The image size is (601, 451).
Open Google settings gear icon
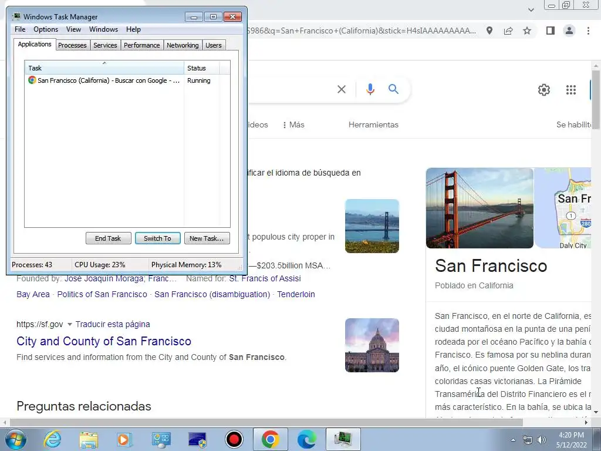pyautogui.click(x=544, y=90)
